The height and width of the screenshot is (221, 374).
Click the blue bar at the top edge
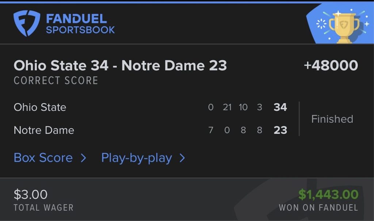click(x=187, y=2)
